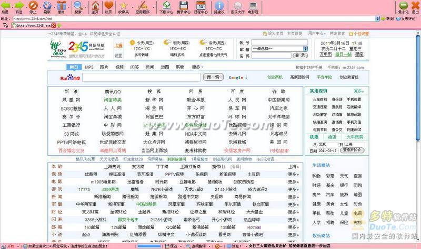Image resolution: width=421 pixels, height=249 pixels.
Task: Select the 视频 search tab
Action: [119, 67]
